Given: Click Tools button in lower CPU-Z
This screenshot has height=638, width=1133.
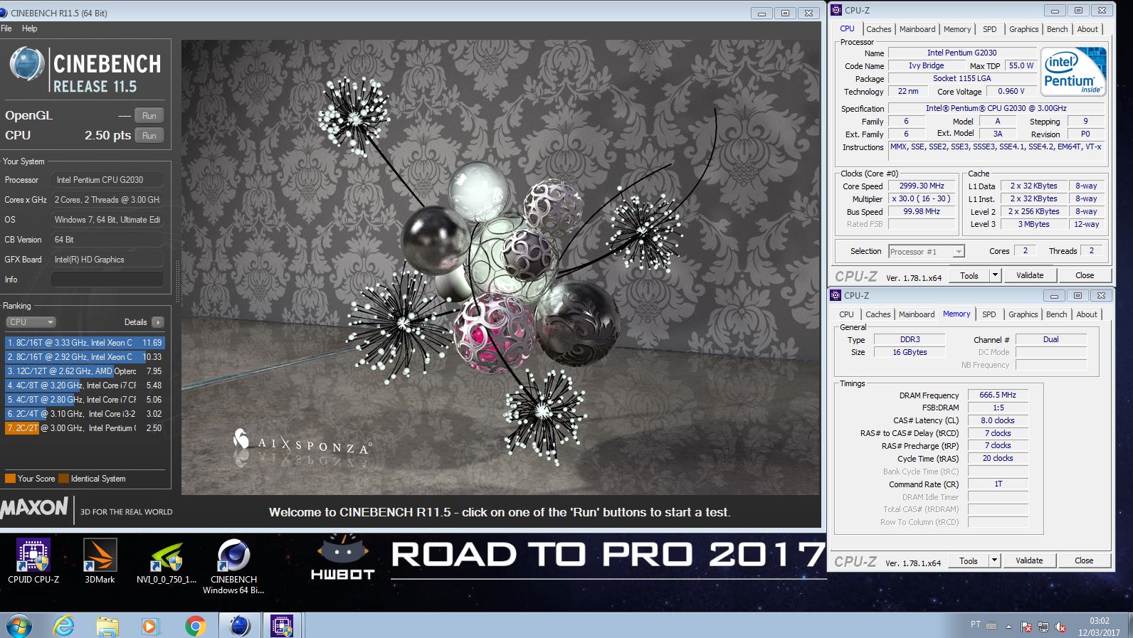Looking at the screenshot, I should pos(969,561).
